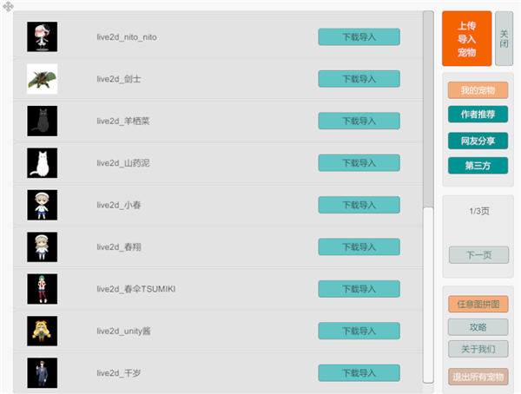Close the panel with 关闭 button
Image resolution: width=521 pixels, height=394 pixels.
pos(505,38)
